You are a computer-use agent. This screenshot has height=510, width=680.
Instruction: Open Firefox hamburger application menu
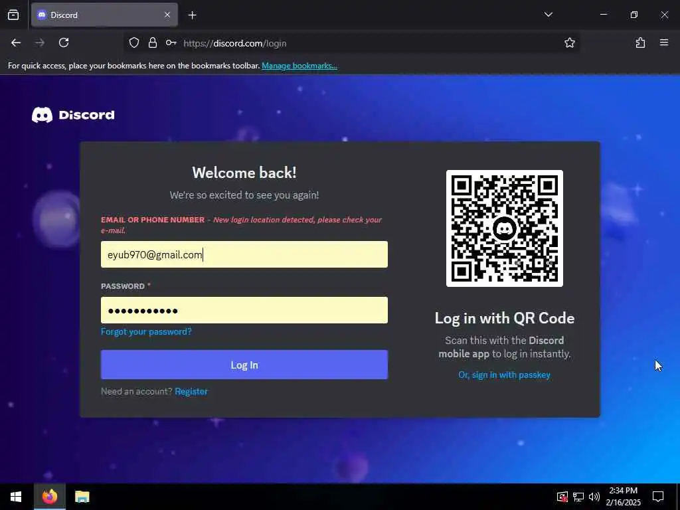tap(664, 42)
